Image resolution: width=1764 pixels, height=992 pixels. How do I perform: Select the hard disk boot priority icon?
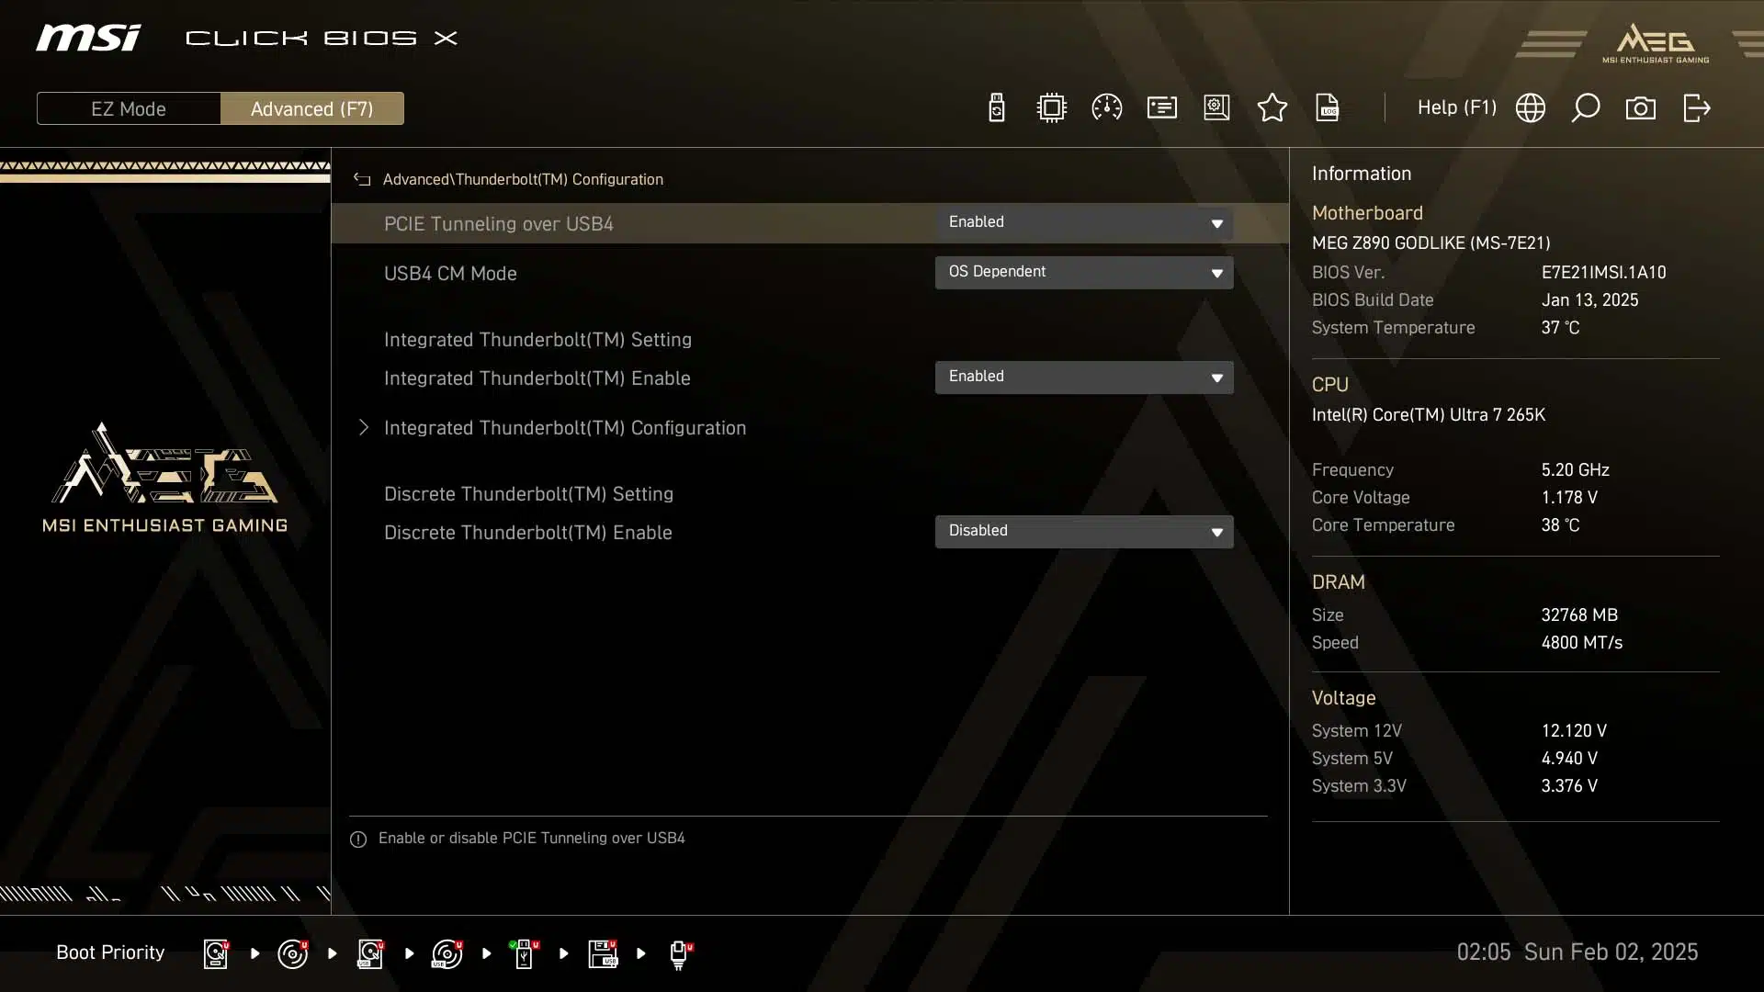[x=216, y=953]
